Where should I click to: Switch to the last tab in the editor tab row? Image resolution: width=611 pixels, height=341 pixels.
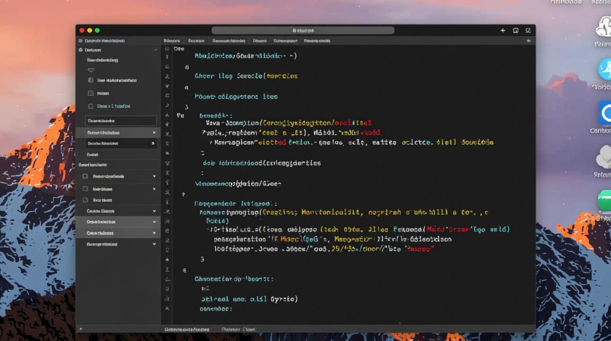[x=317, y=40]
